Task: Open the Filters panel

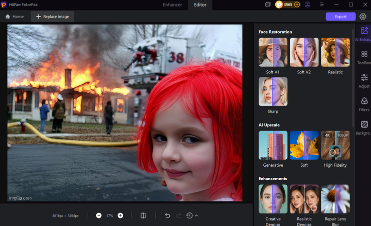Action: tap(364, 104)
